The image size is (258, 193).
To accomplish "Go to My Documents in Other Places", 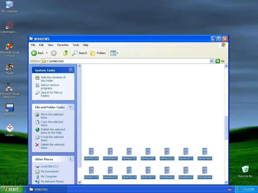I will [x=50, y=171].
